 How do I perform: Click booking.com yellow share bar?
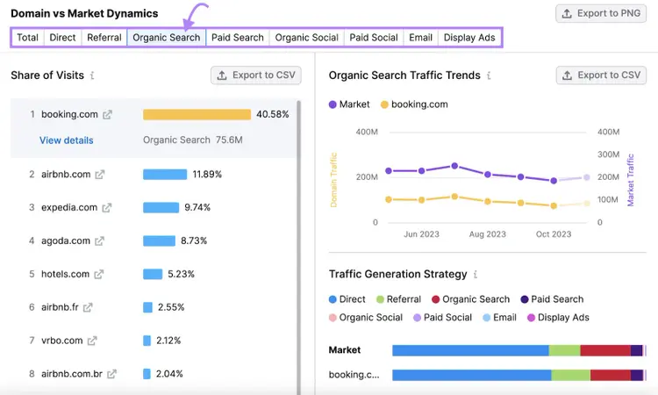coord(197,115)
